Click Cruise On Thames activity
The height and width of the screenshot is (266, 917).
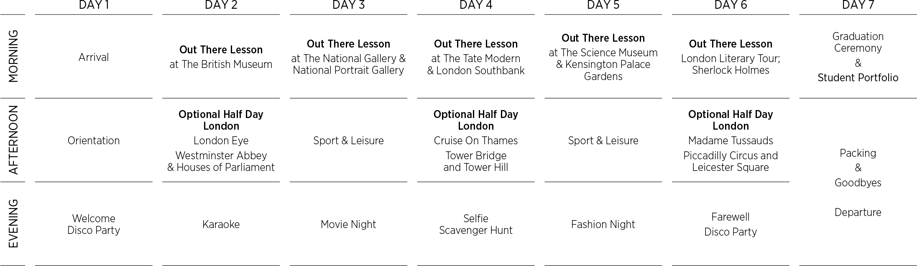pos(475,141)
